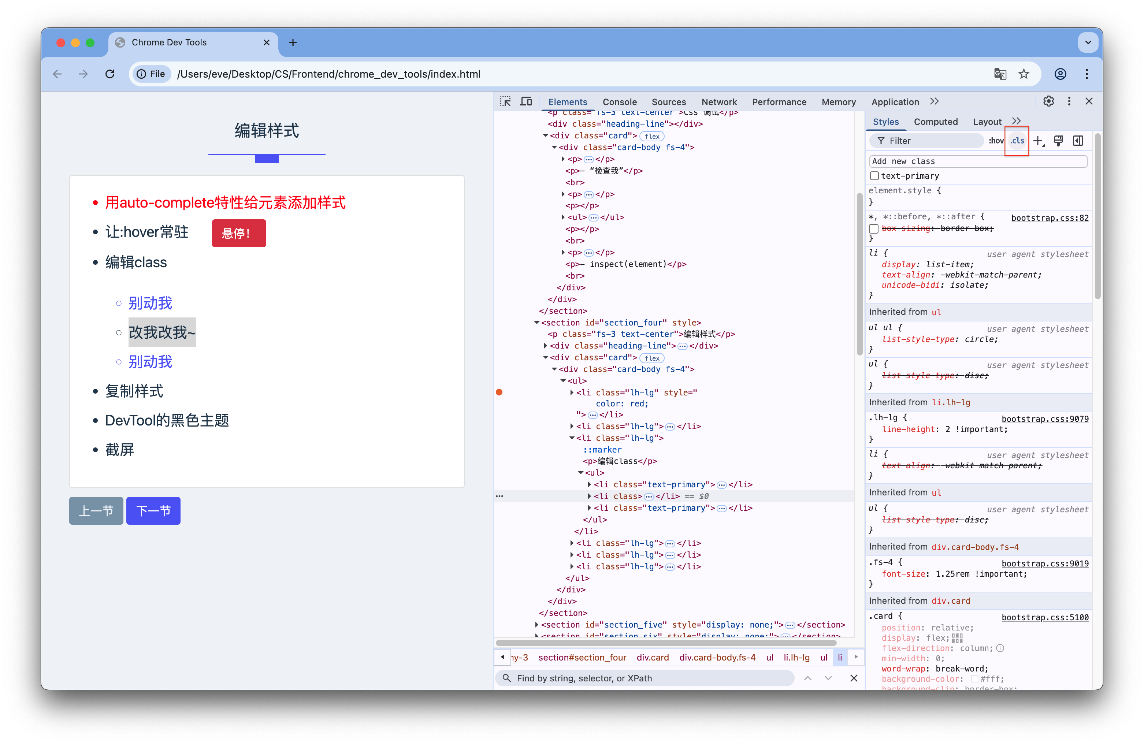Open DevTools settings gear

click(1048, 101)
